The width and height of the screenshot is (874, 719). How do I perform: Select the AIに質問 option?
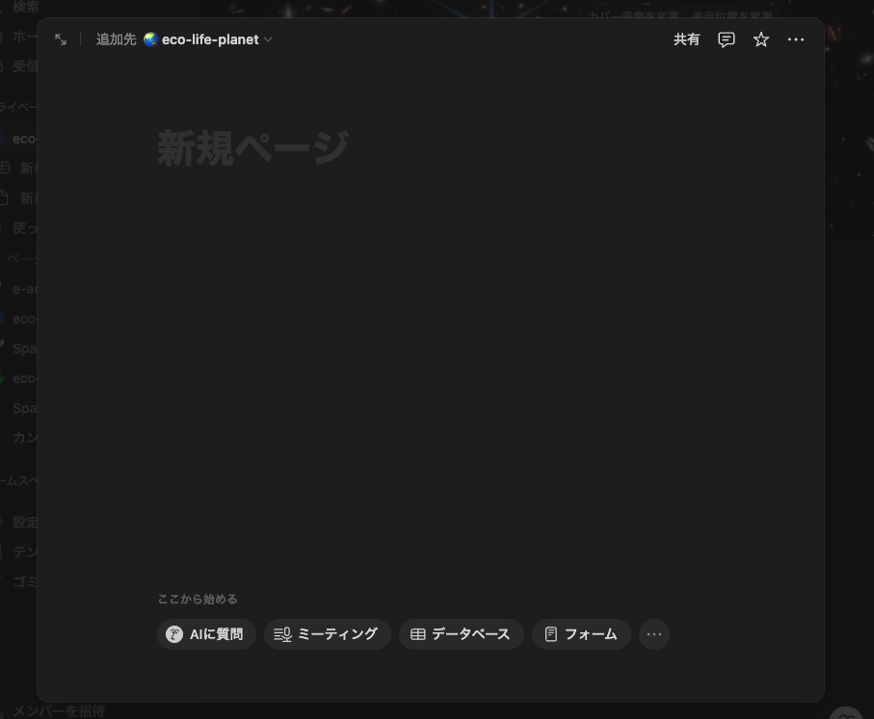[206, 634]
